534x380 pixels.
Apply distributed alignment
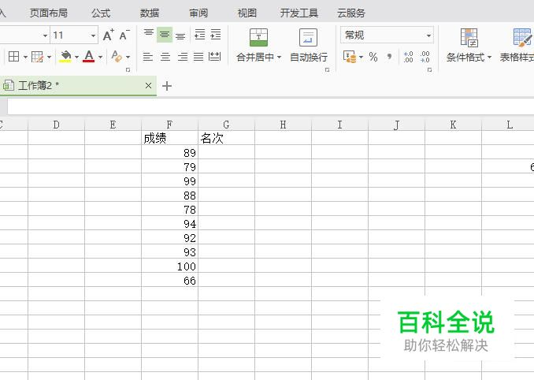click(x=214, y=57)
